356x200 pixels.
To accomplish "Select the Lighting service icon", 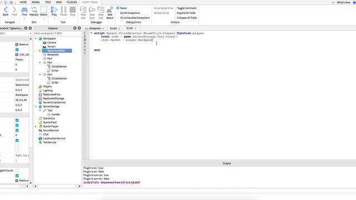I will (40, 91).
